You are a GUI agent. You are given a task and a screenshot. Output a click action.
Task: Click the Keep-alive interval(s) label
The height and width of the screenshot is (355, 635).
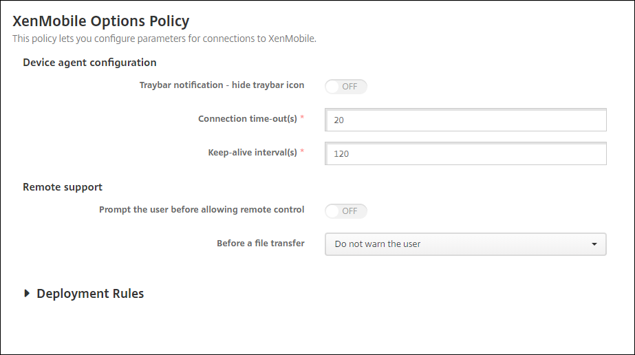tap(252, 153)
